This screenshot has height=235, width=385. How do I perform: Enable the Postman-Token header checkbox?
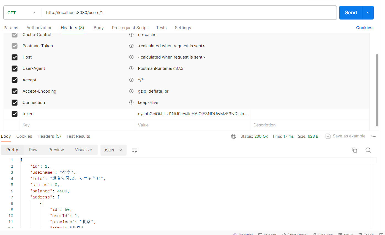[15, 46]
